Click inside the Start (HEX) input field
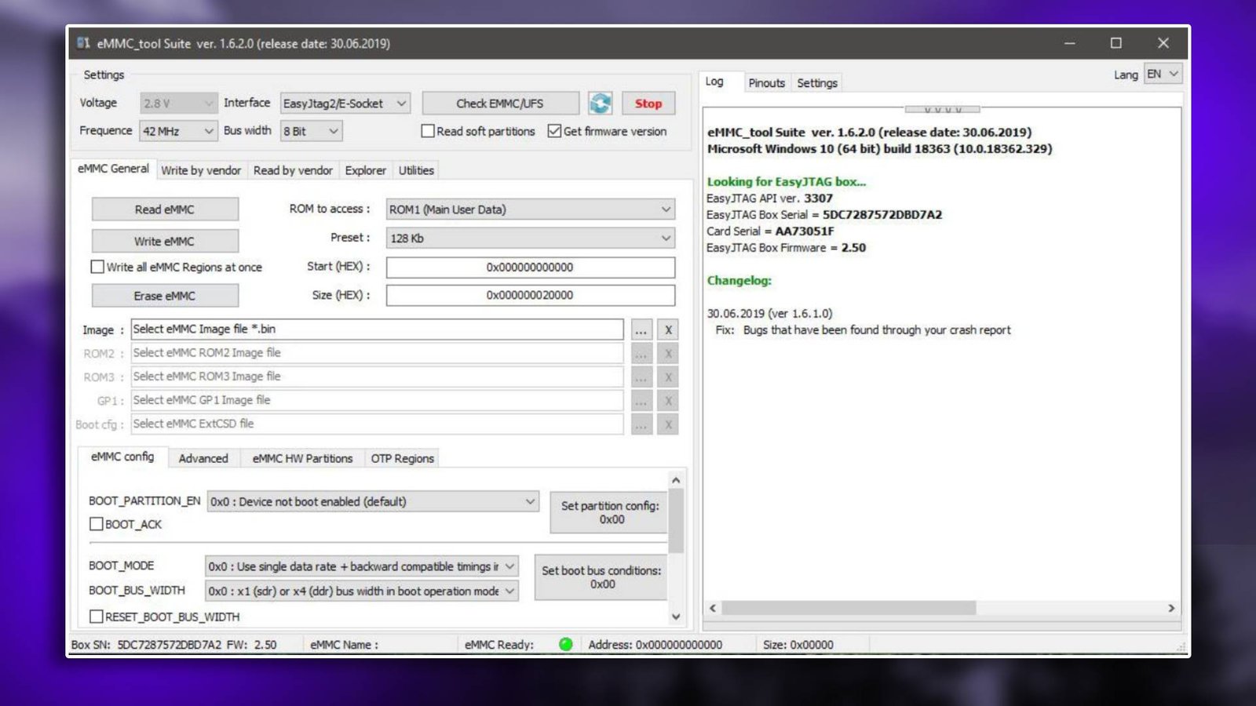Viewport: 1256px width, 706px height. click(x=529, y=267)
